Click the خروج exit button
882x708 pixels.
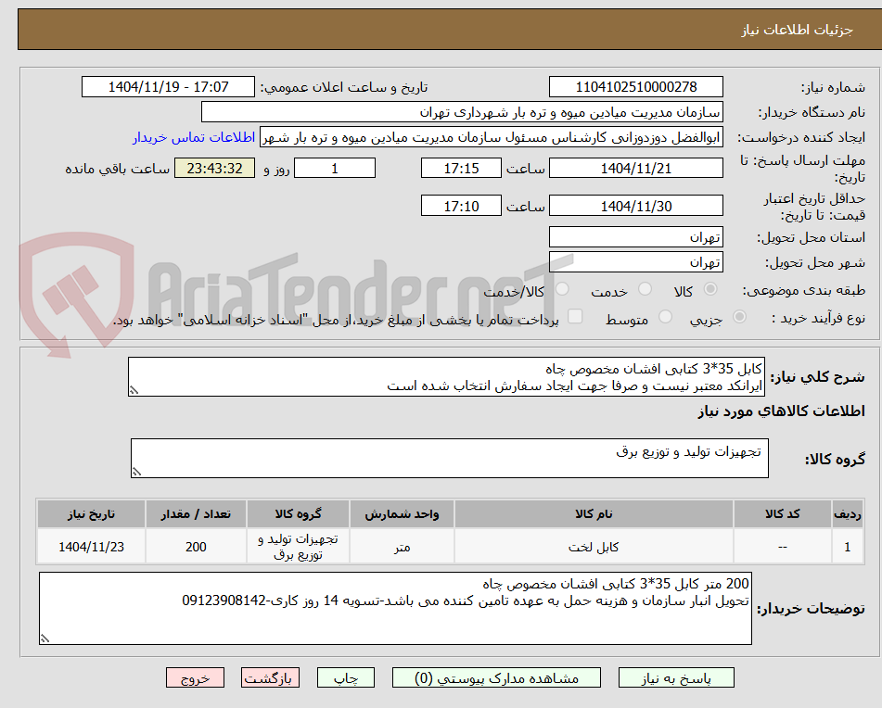pos(195,677)
